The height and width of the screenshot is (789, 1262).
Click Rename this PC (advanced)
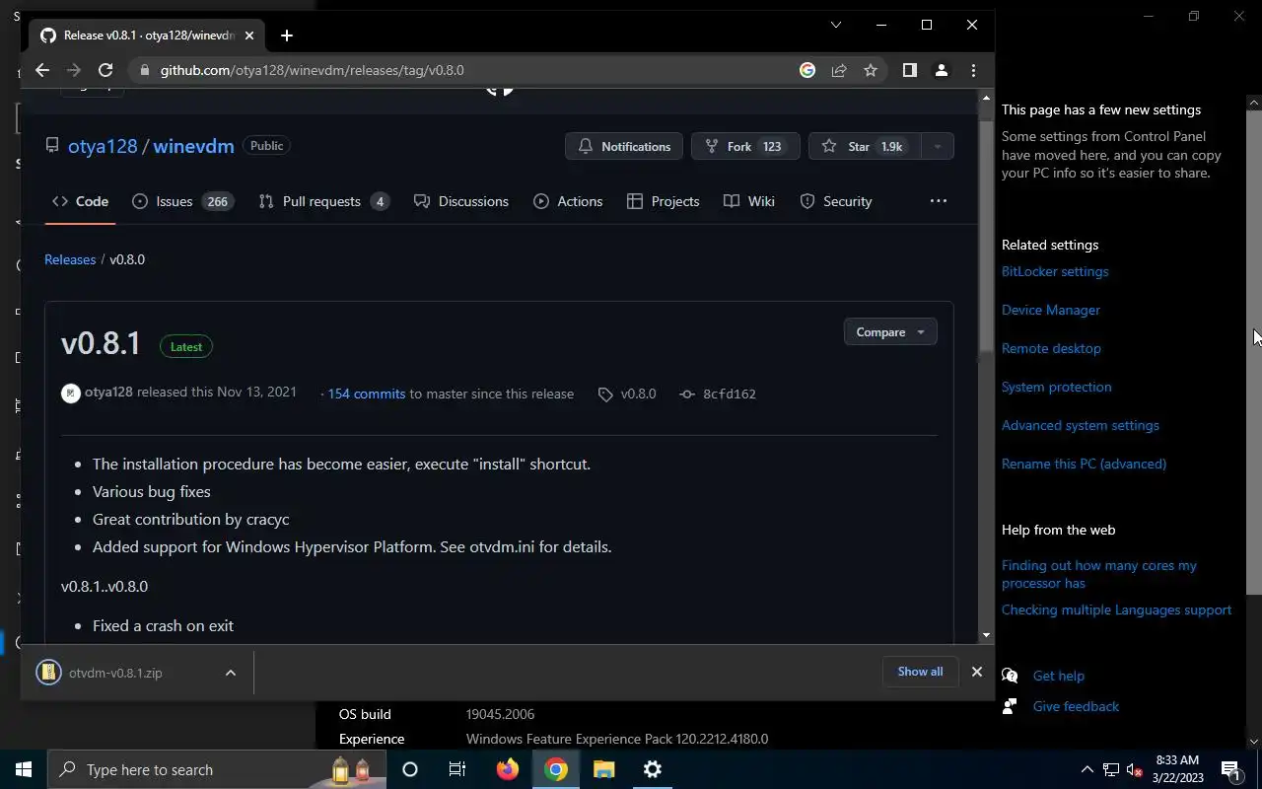point(1084,464)
